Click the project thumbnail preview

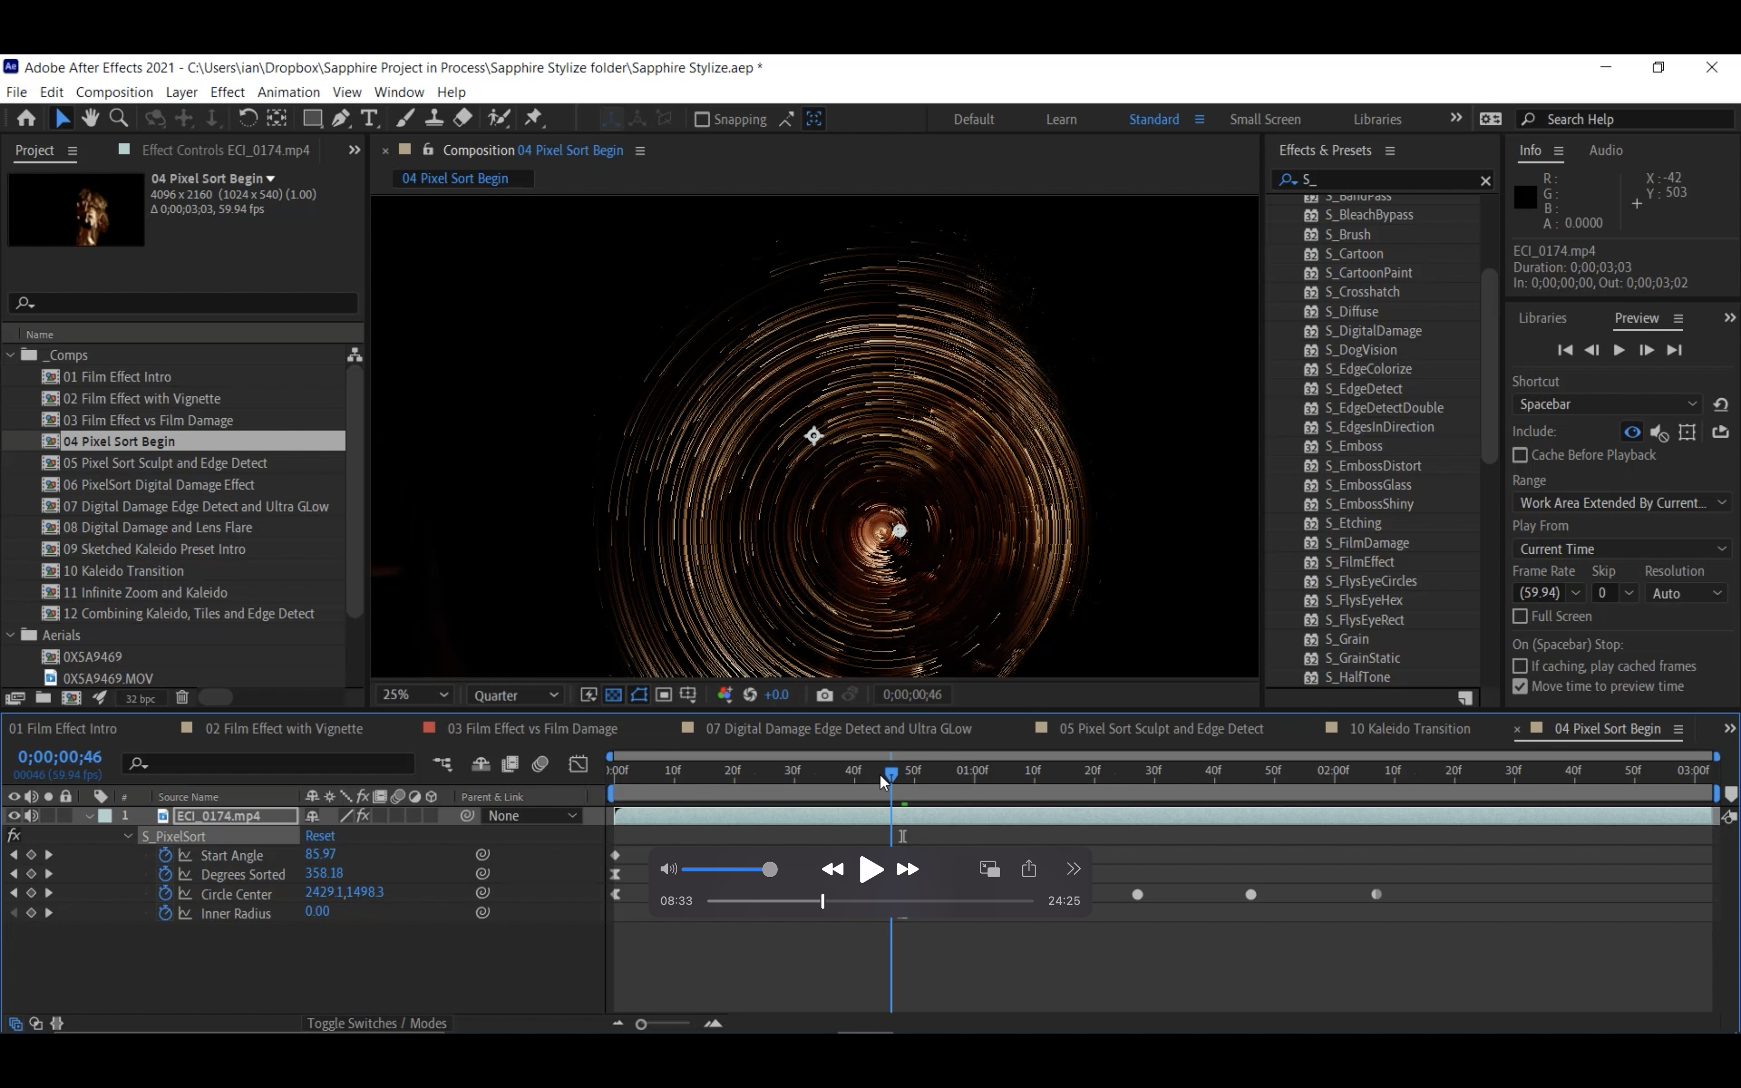pos(76,210)
